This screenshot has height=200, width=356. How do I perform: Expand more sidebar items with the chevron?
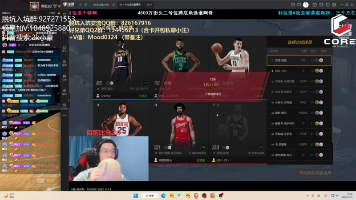click(65, 116)
